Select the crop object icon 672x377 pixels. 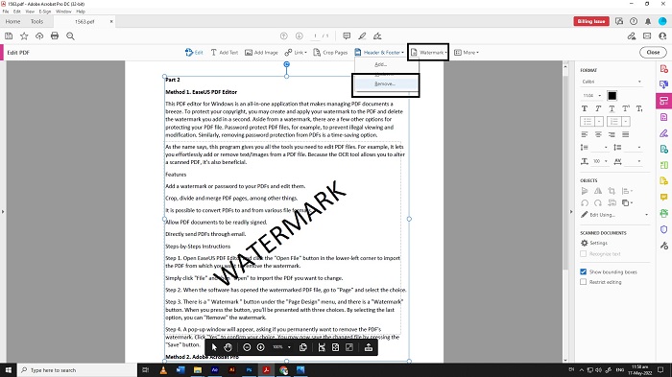pos(612,191)
